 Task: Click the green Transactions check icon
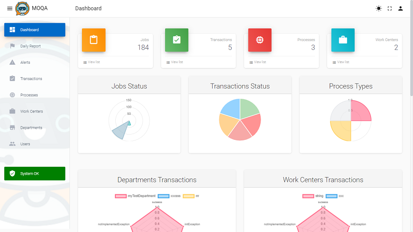pyautogui.click(x=177, y=40)
